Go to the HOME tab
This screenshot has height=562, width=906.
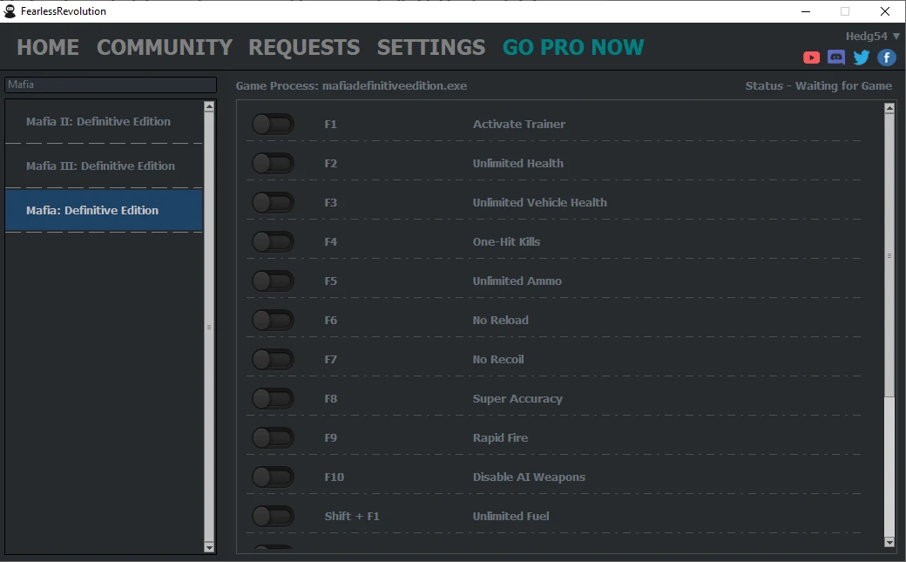[x=48, y=47]
